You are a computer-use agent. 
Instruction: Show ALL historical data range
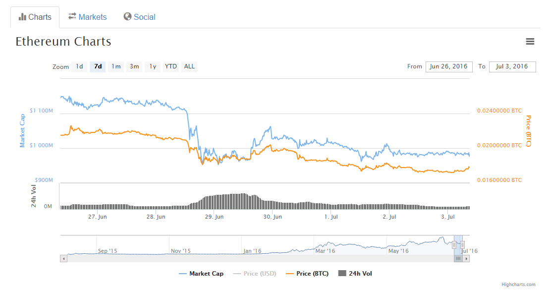pos(189,66)
